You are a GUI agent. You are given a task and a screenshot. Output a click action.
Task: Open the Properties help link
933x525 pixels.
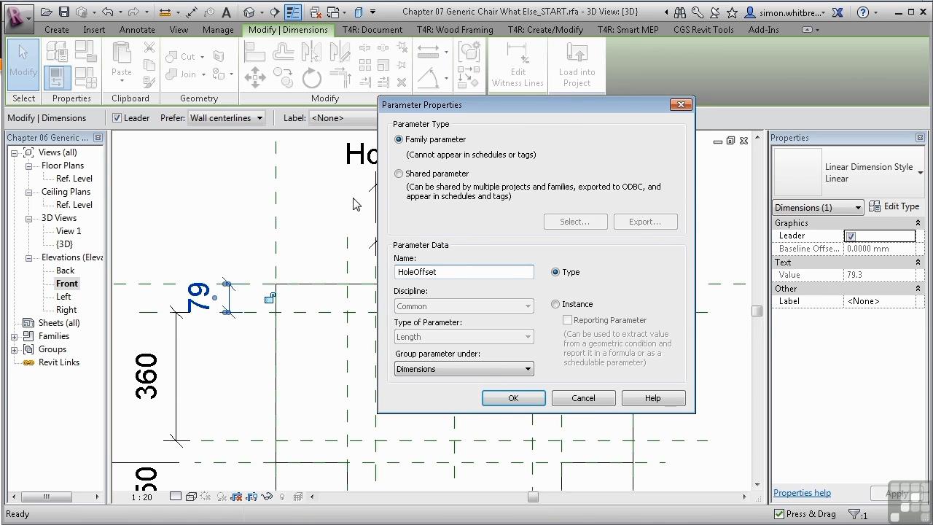(x=802, y=493)
